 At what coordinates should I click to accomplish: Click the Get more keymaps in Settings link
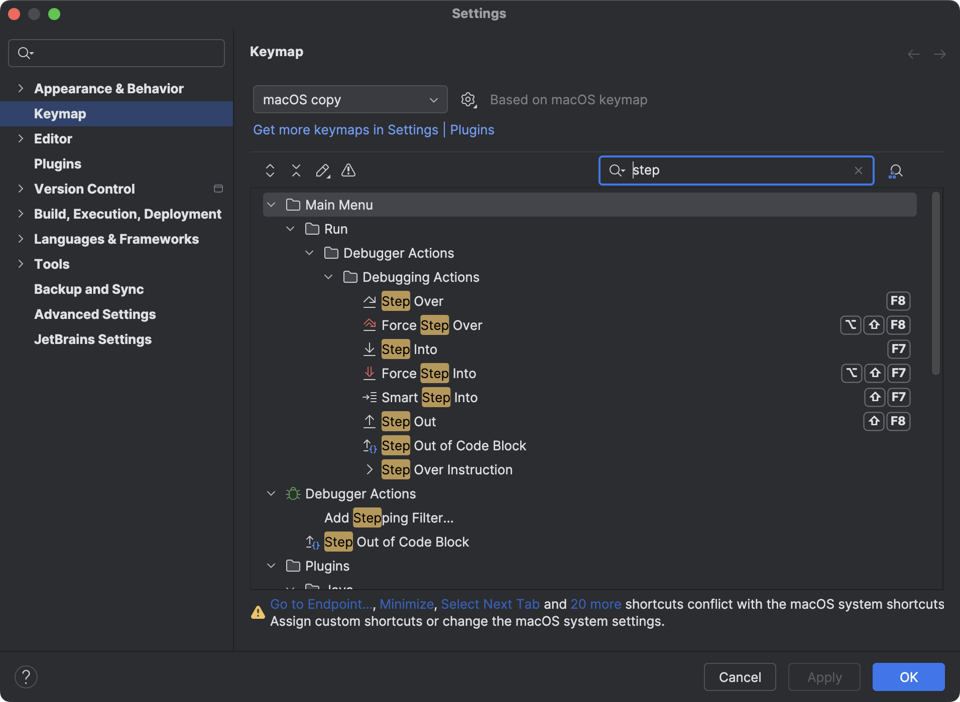(x=345, y=130)
